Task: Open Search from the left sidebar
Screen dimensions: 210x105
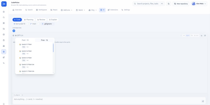Action: click(4, 17)
